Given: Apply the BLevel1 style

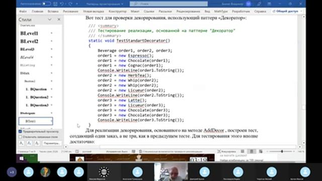Looking at the screenshot, I should pos(29,33).
